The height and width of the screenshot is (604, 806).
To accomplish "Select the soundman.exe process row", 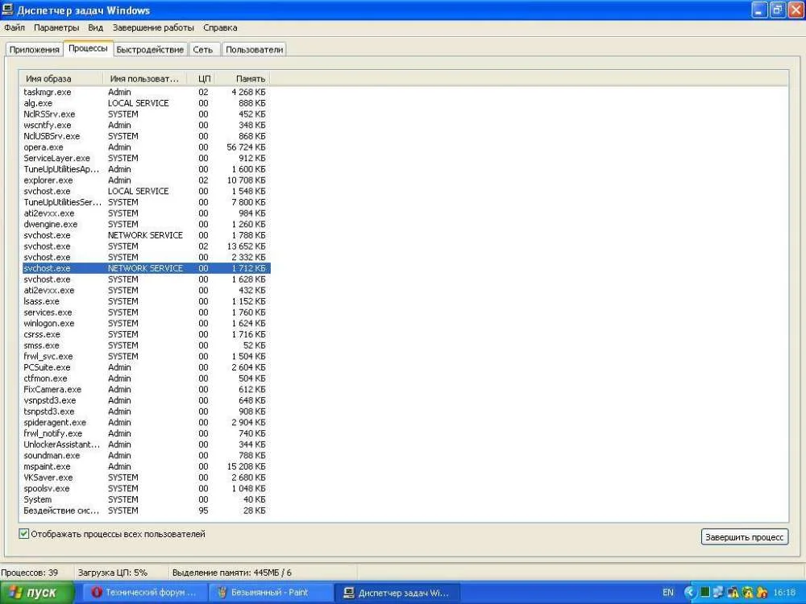I will tap(146, 456).
